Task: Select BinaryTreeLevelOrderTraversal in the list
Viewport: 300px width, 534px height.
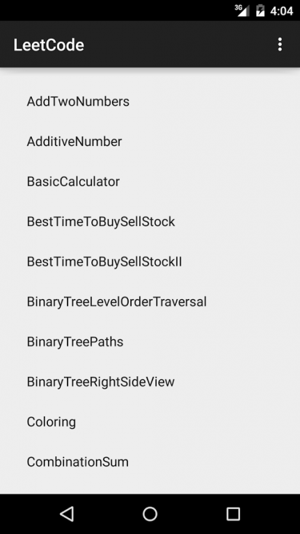Action: point(150,302)
